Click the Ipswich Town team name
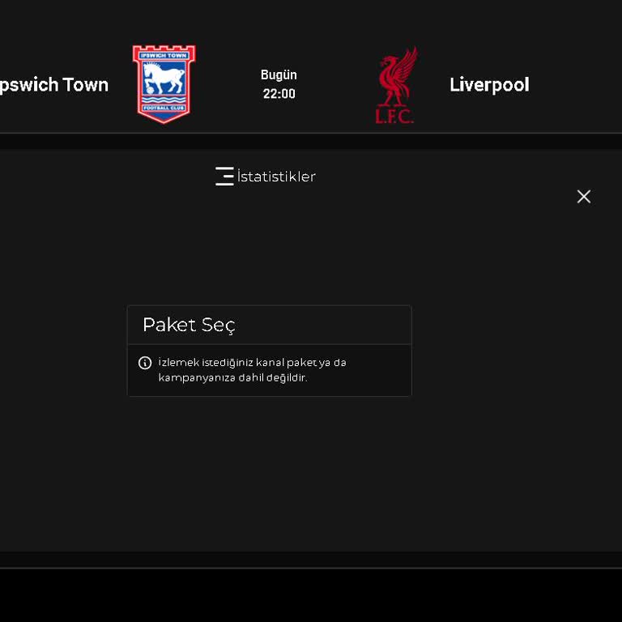Image resolution: width=622 pixels, height=622 pixels. click(x=54, y=85)
